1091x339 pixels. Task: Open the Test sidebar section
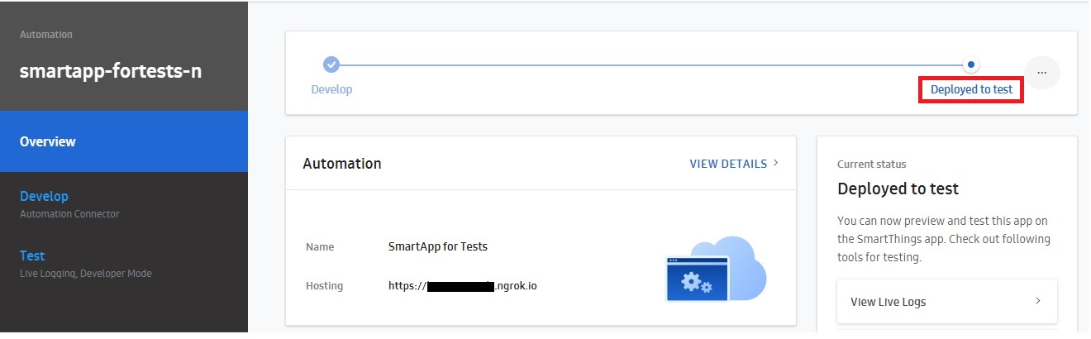32,256
